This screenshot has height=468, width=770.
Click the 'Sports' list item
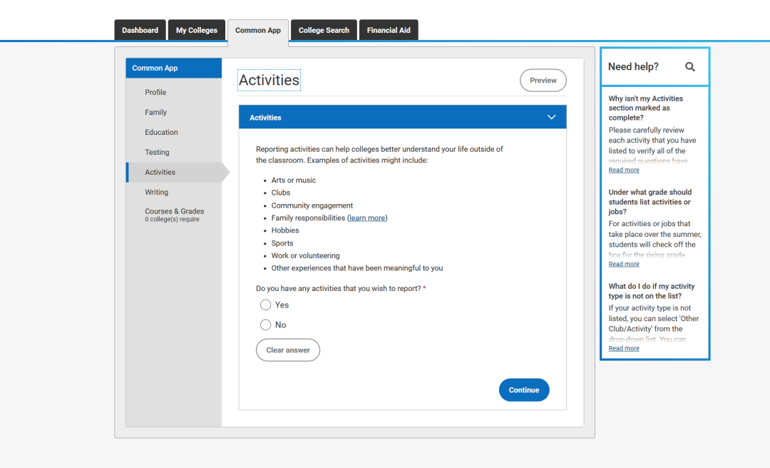(x=282, y=243)
